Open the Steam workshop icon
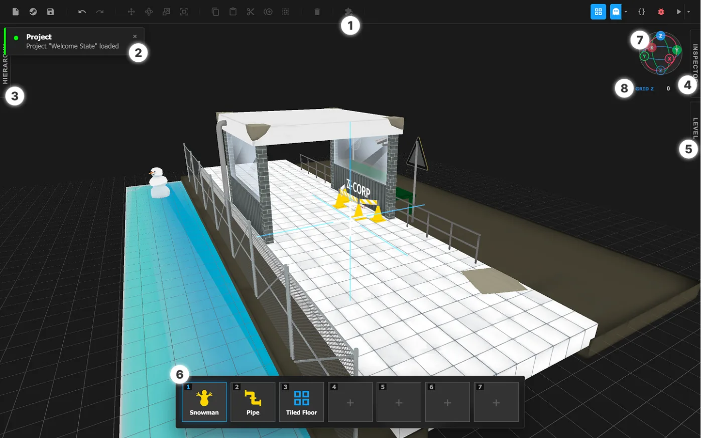The height and width of the screenshot is (438, 703). (33, 12)
